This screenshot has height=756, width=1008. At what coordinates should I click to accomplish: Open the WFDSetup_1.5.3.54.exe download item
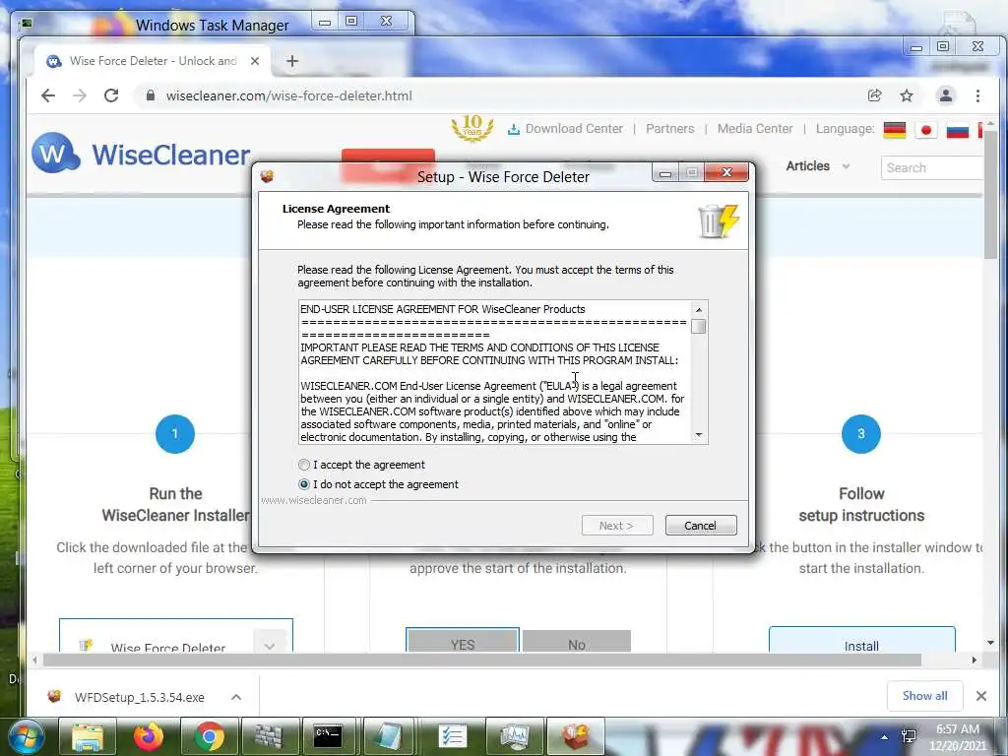[140, 697]
